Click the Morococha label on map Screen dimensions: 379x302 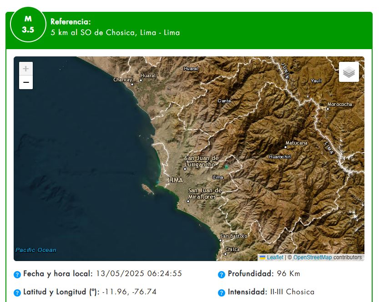tap(340, 104)
